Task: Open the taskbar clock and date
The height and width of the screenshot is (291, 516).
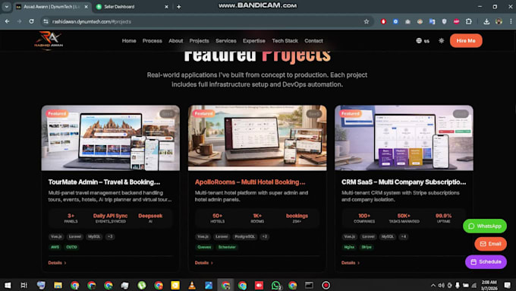Action: 489,285
